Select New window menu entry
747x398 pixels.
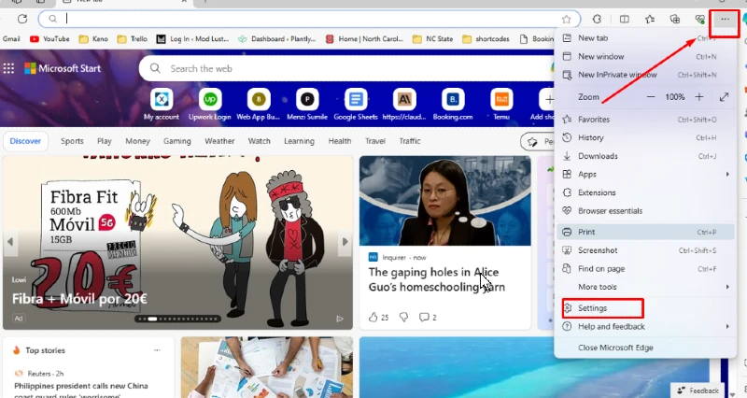click(x=645, y=56)
